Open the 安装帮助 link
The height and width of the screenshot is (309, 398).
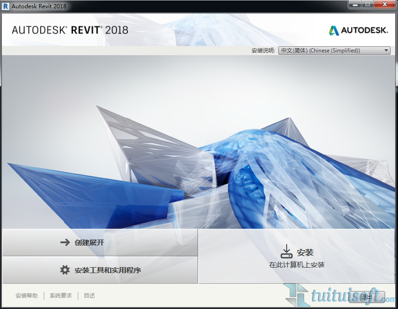pos(27,296)
